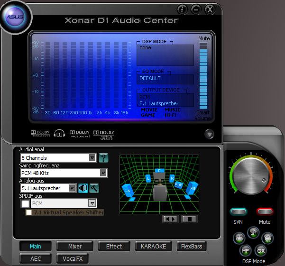Image resolution: width=285 pixels, height=266 pixels.
Task: Play the speaker test
Action: [171, 219]
